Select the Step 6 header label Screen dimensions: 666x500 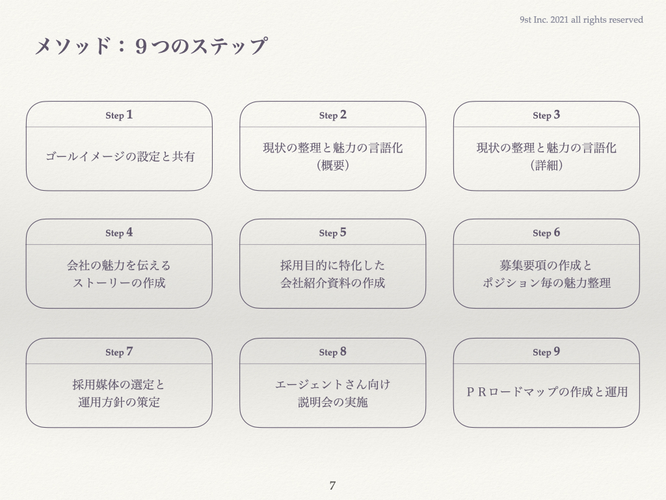[x=546, y=233]
